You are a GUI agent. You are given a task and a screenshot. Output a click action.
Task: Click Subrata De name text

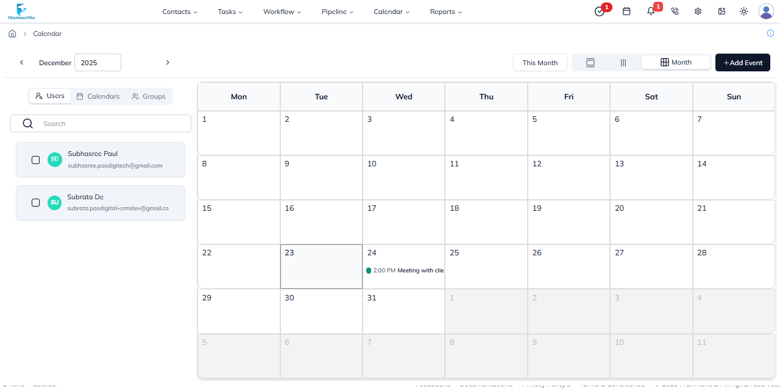(85, 197)
